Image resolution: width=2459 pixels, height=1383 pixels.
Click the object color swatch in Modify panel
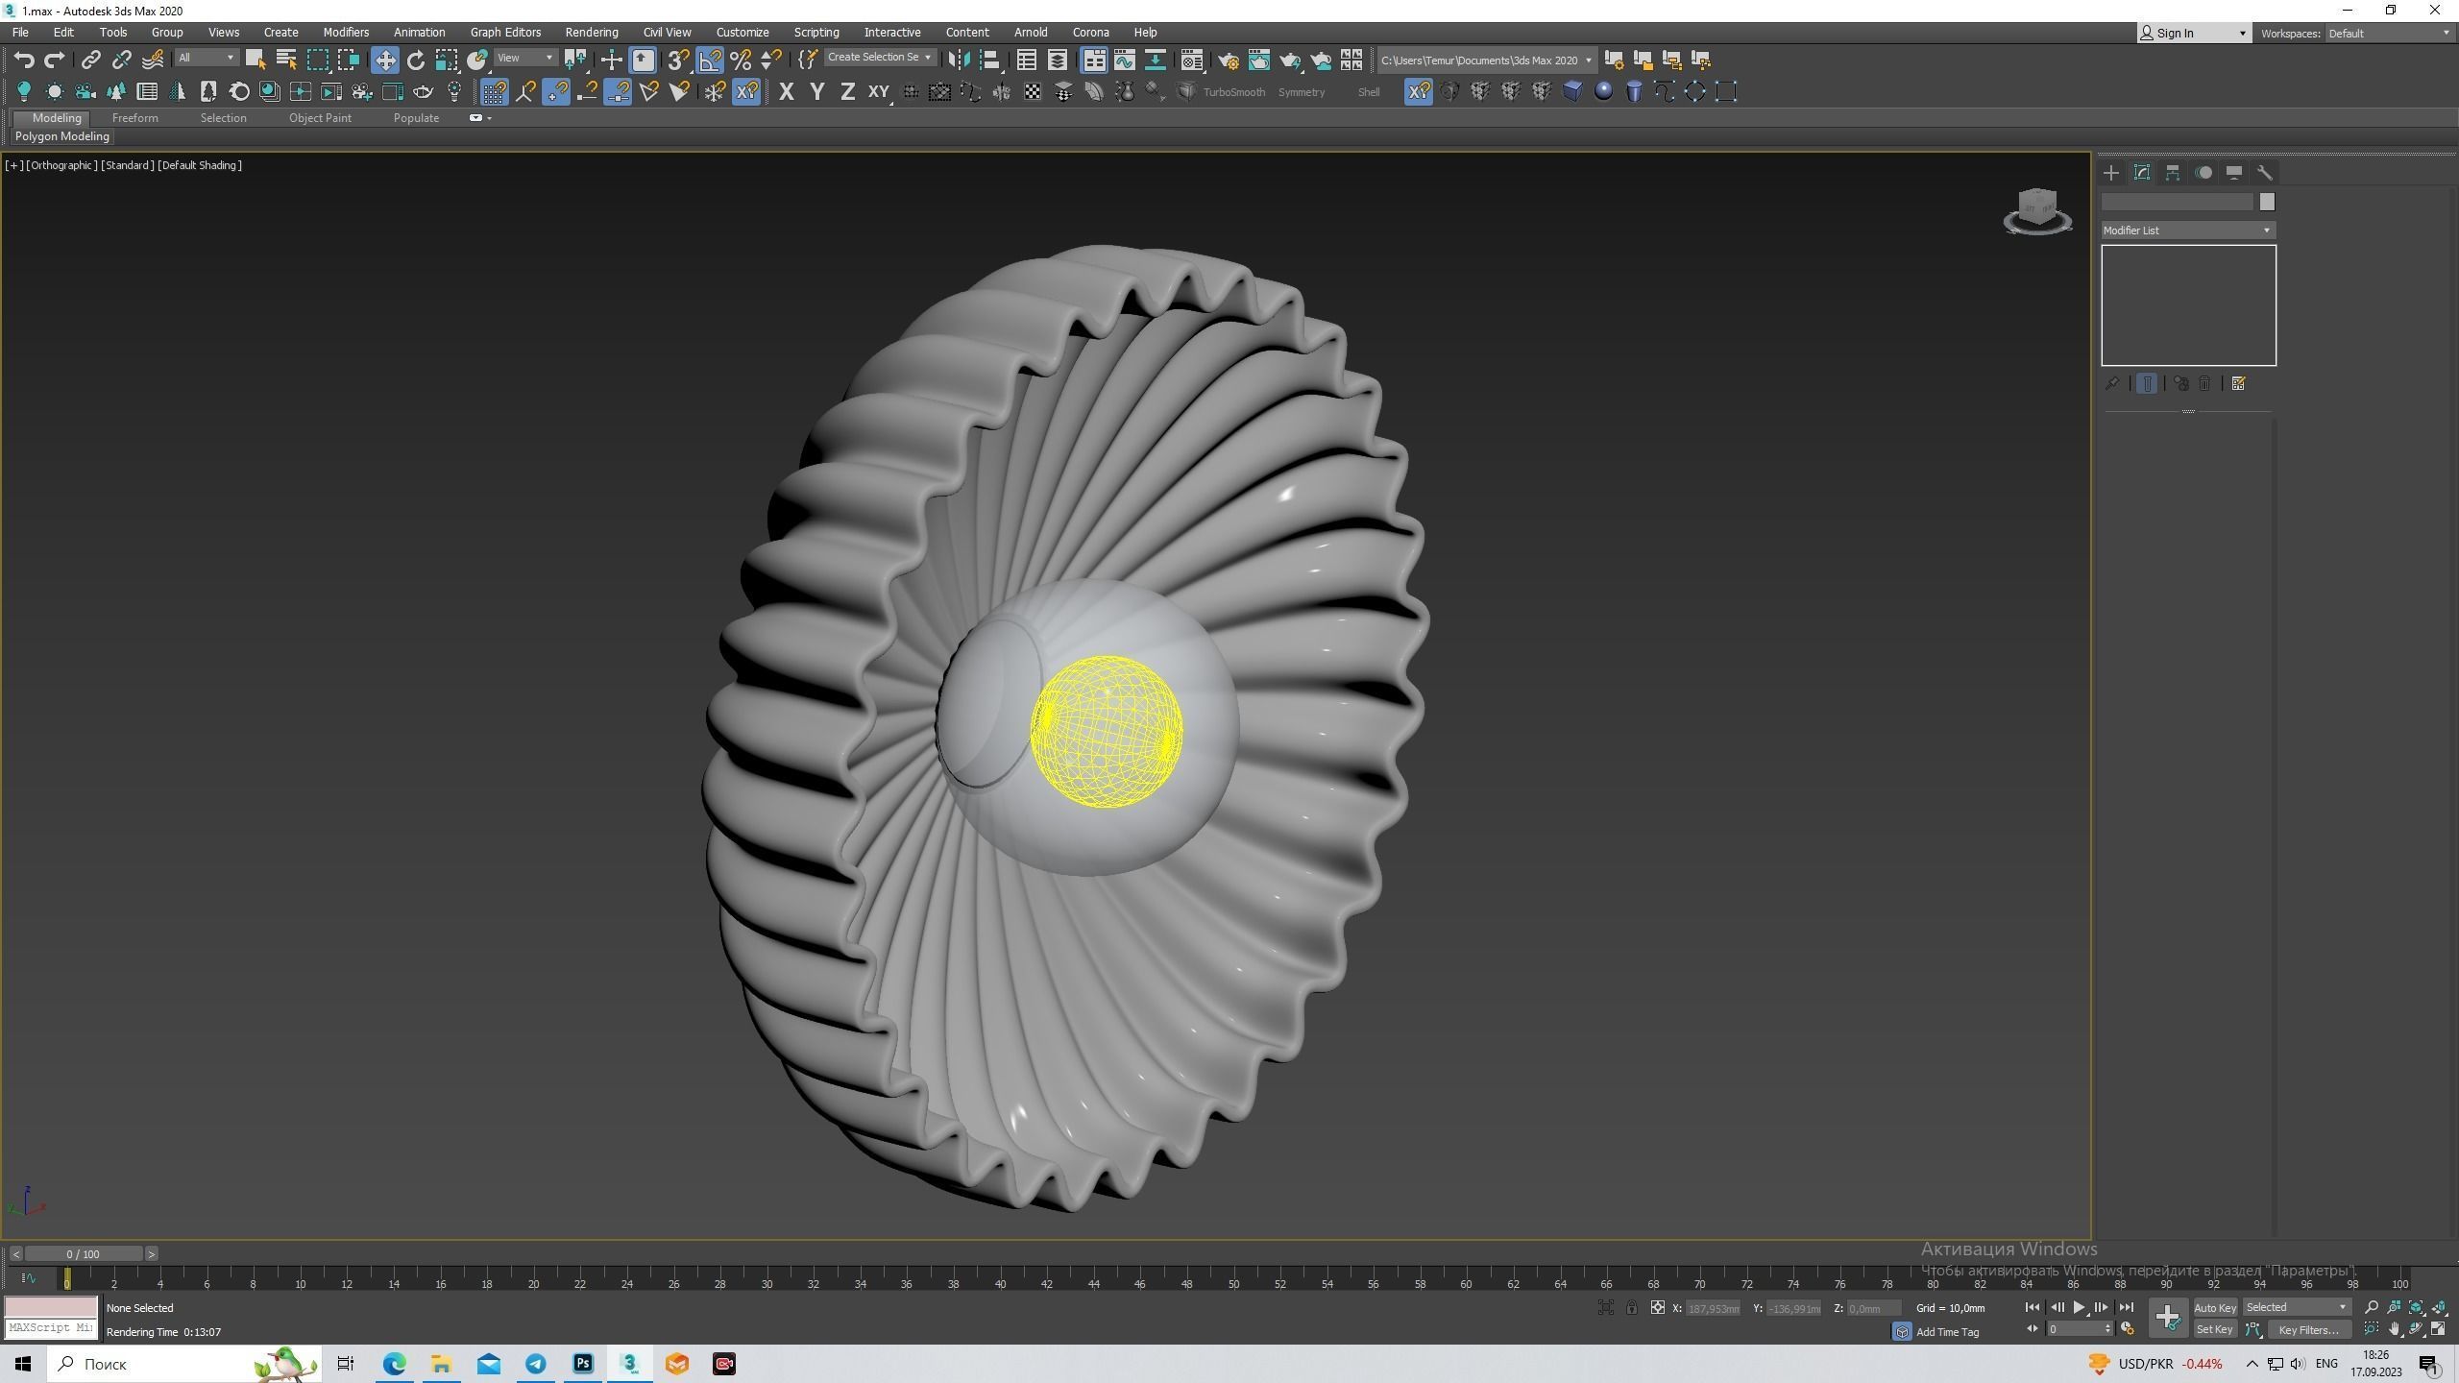2267,202
